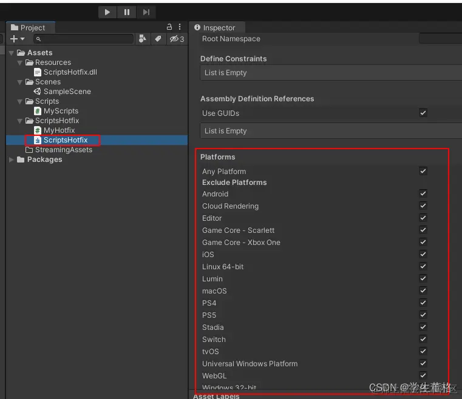Toggle the Game Core - Scarlett checkbox
This screenshot has height=399, width=462.
click(423, 230)
